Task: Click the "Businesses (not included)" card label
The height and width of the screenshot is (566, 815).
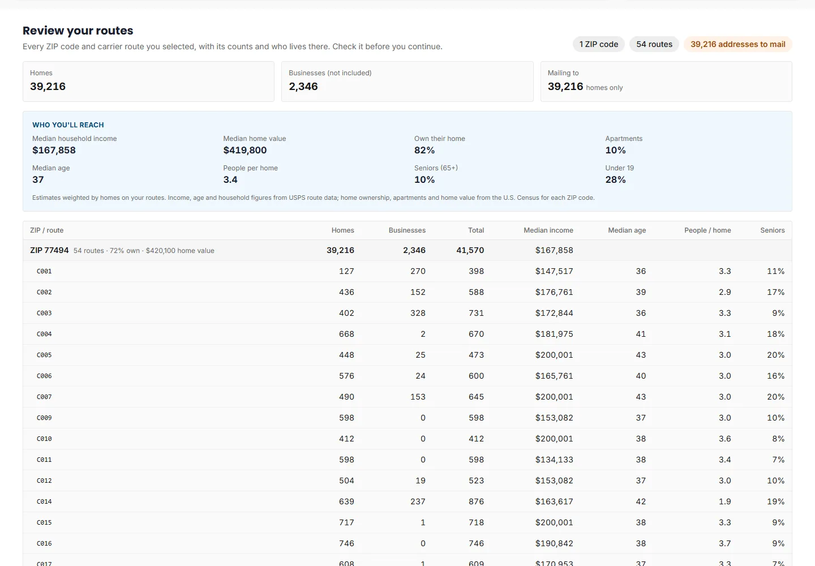Action: point(330,73)
